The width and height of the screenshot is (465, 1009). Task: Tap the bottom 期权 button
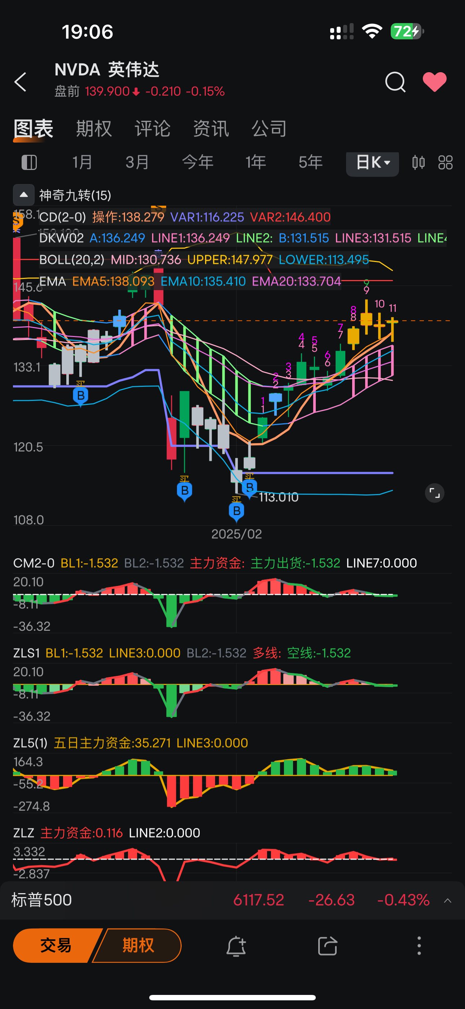point(137,945)
